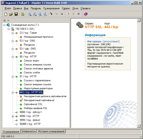Viewport: 143px width, 139px height.
Task: Click the Remove host toolbar icon
Action: pos(45,14)
